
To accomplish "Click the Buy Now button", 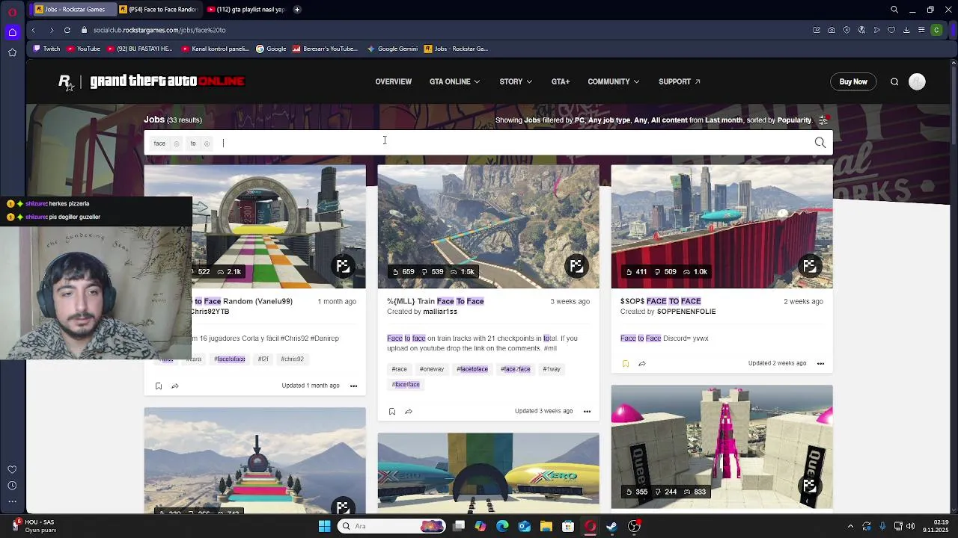I will point(853,82).
